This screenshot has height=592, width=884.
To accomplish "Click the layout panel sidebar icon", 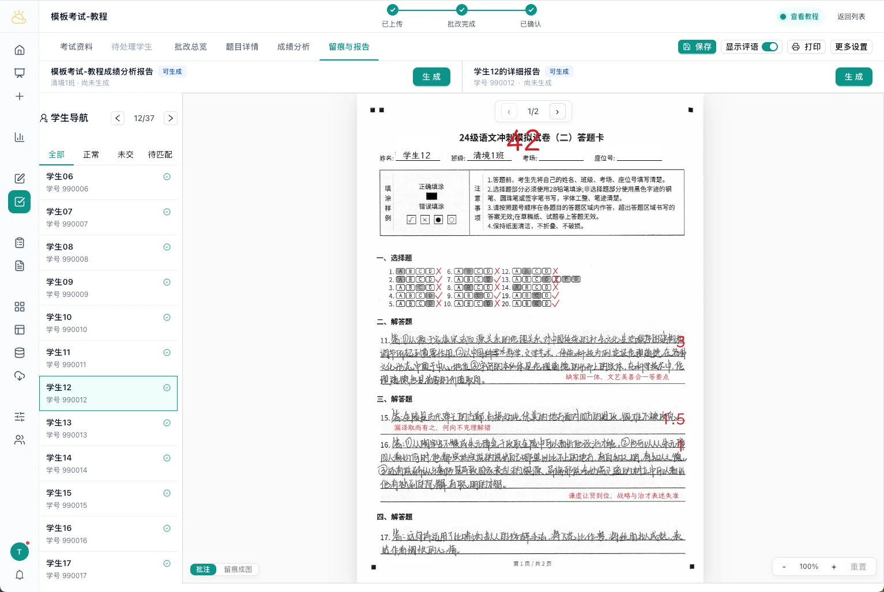I will 20,330.
